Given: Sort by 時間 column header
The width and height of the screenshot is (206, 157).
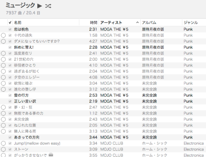Looking at the screenshot, I should (x=94, y=23).
